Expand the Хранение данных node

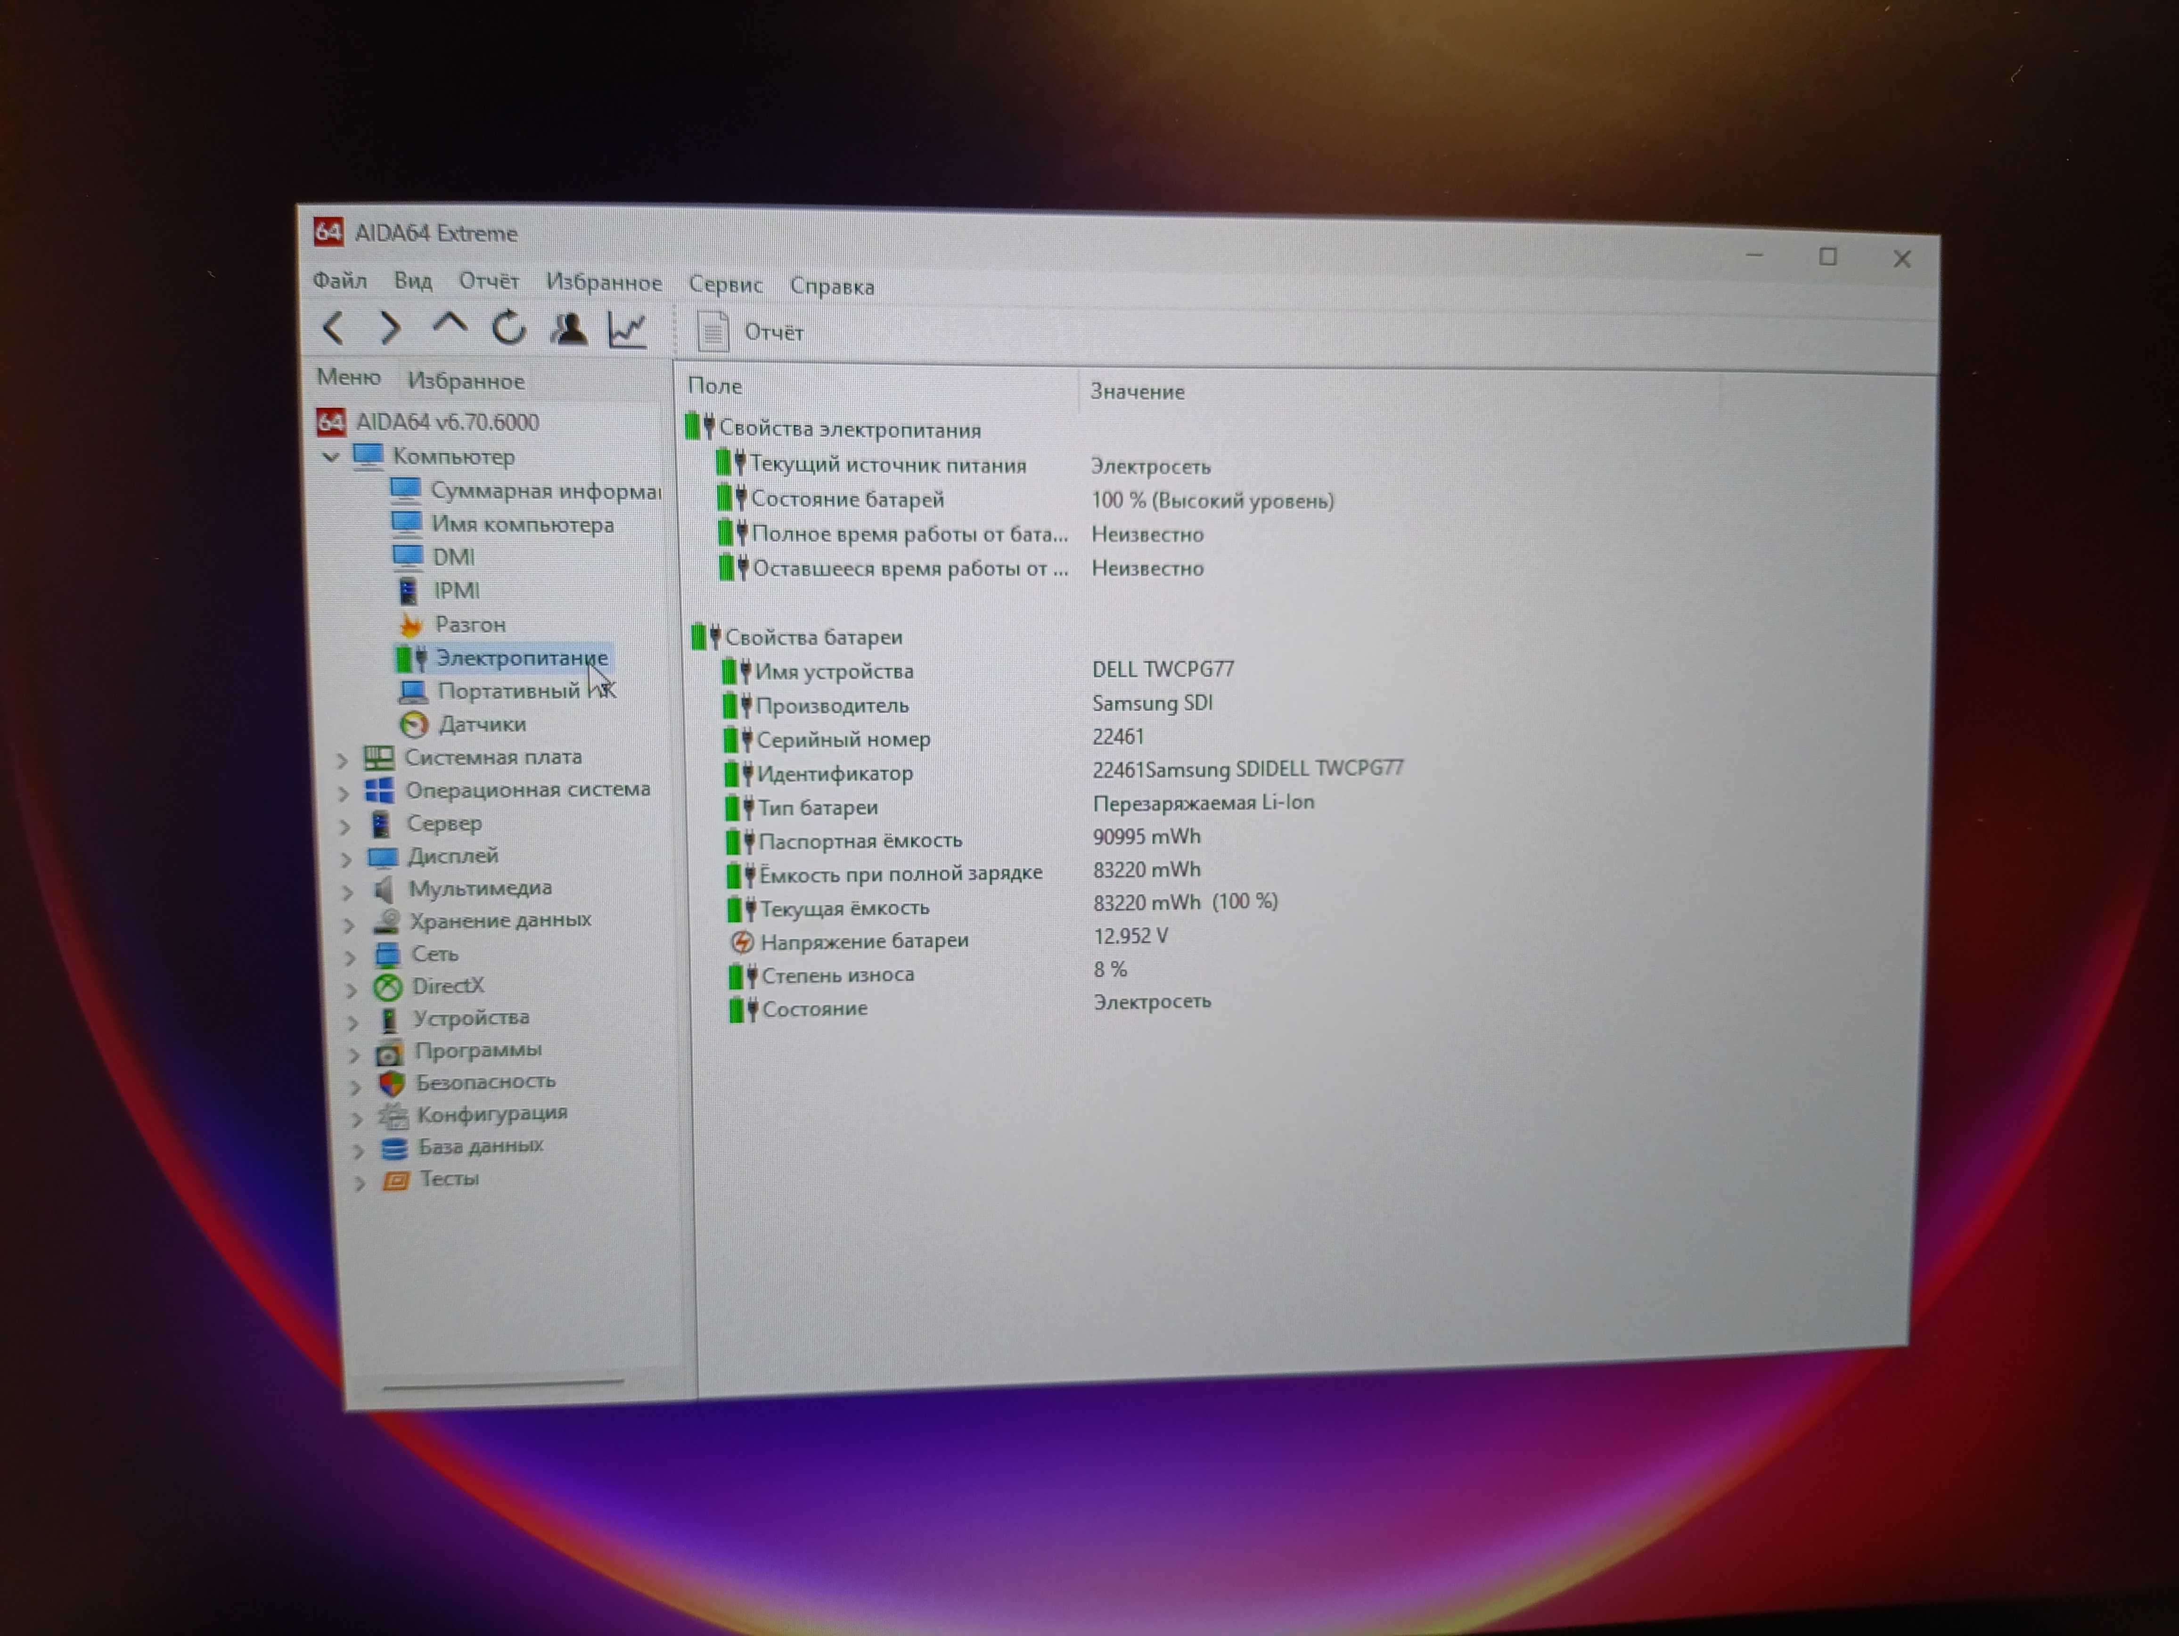click(349, 925)
